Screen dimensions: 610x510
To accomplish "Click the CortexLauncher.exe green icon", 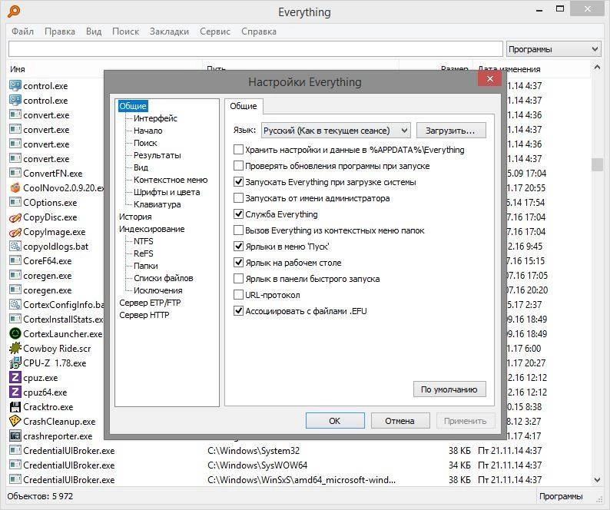I will (x=15, y=334).
